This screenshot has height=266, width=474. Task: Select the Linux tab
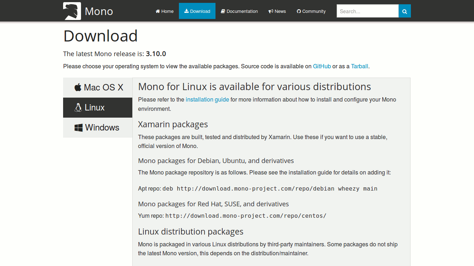tap(98, 108)
